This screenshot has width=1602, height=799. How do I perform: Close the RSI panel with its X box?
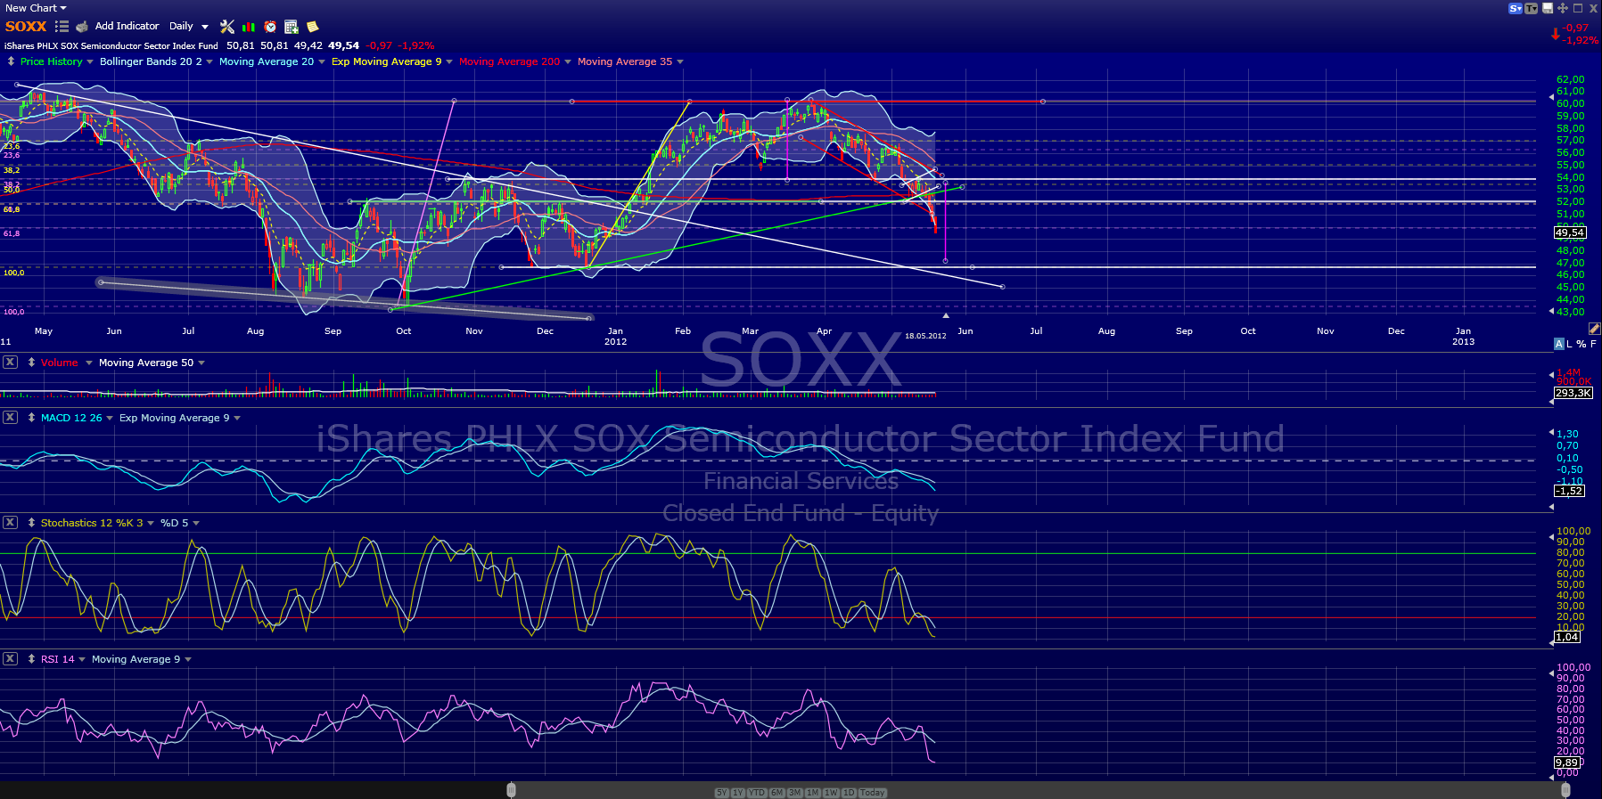tap(10, 658)
